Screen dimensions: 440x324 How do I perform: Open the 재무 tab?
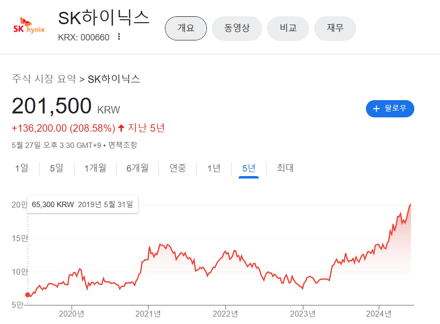(335, 28)
